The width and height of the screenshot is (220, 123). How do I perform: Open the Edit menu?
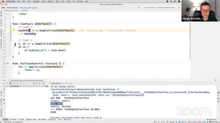click(23, 1)
